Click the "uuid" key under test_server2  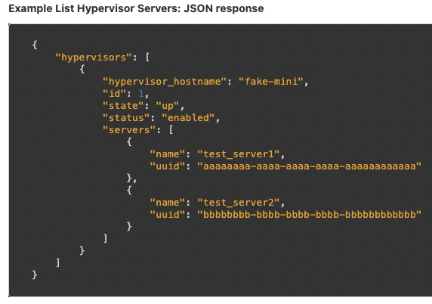tap(168, 215)
